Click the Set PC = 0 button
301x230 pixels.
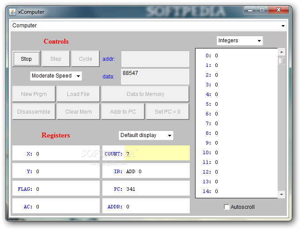[x=168, y=112]
